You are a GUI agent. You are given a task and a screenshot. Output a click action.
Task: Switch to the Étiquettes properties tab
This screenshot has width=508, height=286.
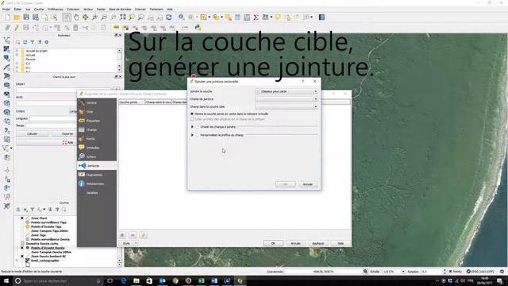click(97, 121)
